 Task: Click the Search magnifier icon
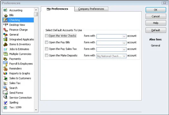(5, 88)
